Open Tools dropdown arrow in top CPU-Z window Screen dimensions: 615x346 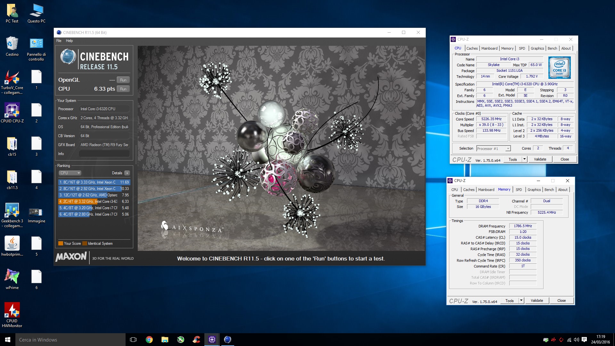point(524,159)
